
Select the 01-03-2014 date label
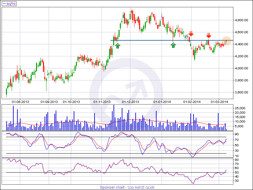pyautogui.click(x=219, y=102)
